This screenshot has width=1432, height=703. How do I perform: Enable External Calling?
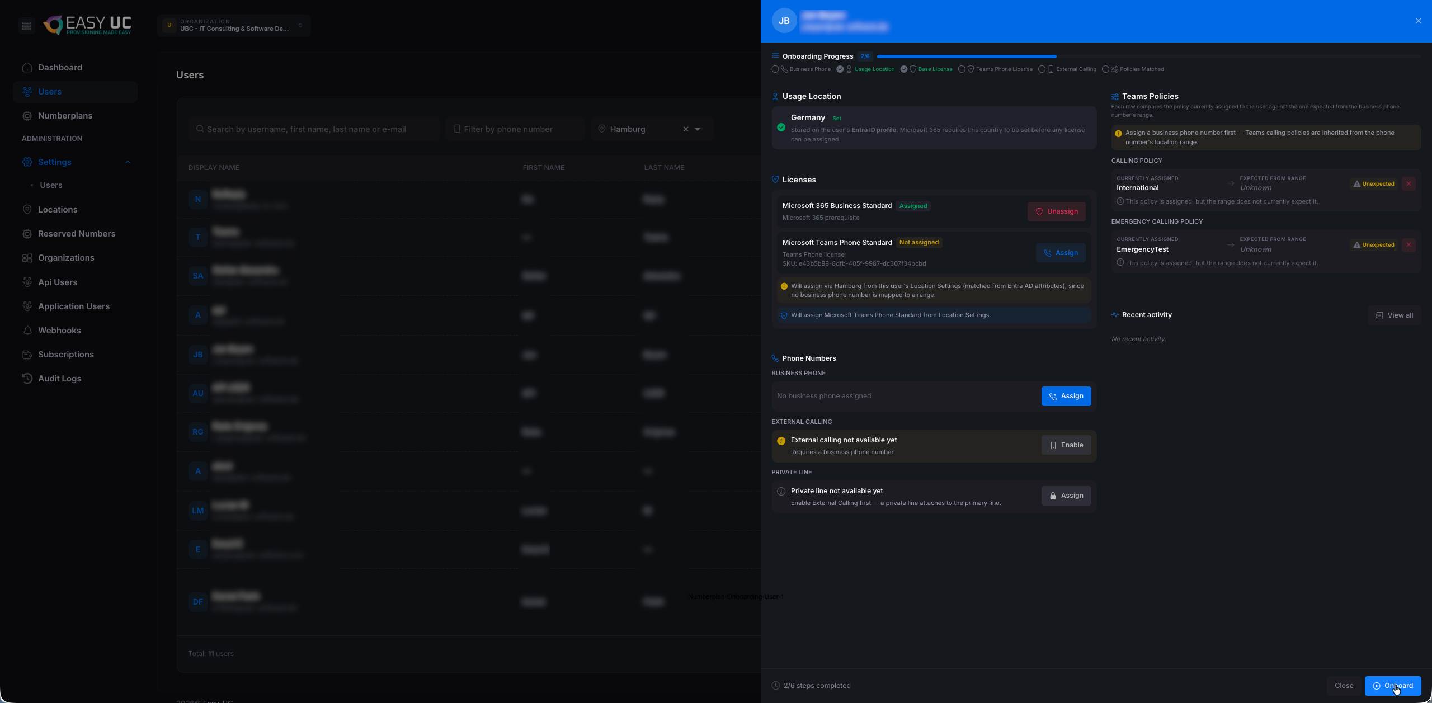tap(1066, 445)
